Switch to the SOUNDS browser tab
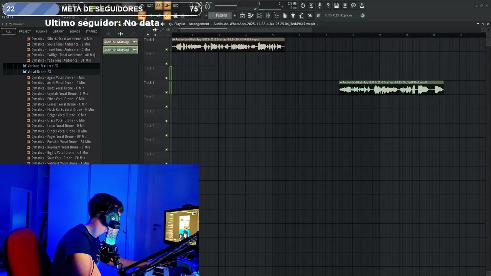The width and height of the screenshot is (491, 276). pyautogui.click(x=75, y=31)
